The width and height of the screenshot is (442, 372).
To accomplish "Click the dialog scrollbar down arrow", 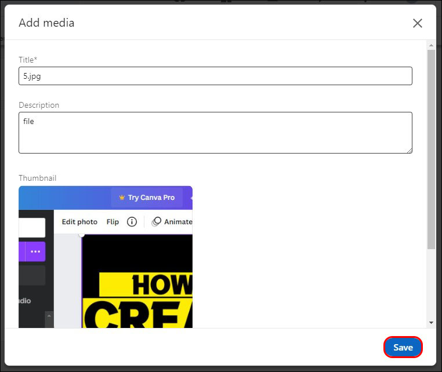I will (431, 323).
